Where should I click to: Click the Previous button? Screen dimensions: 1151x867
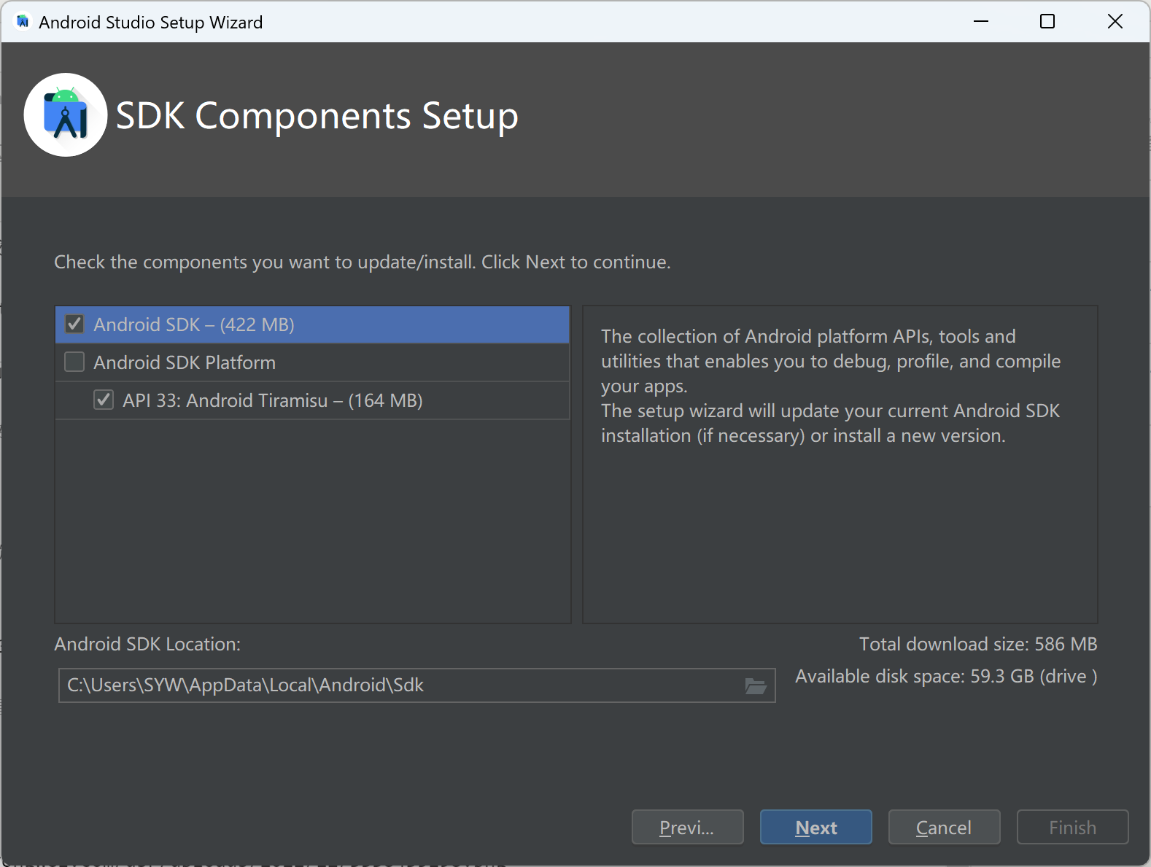coord(687,827)
